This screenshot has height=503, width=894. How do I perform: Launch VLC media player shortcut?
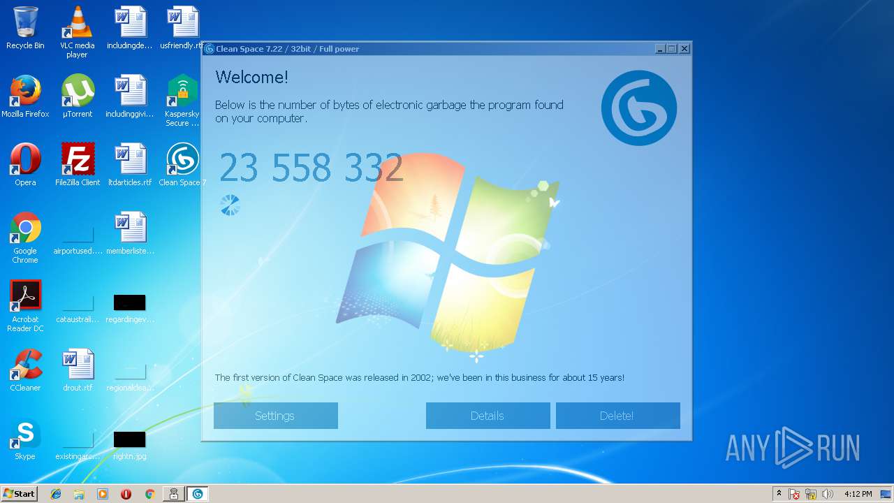78,31
